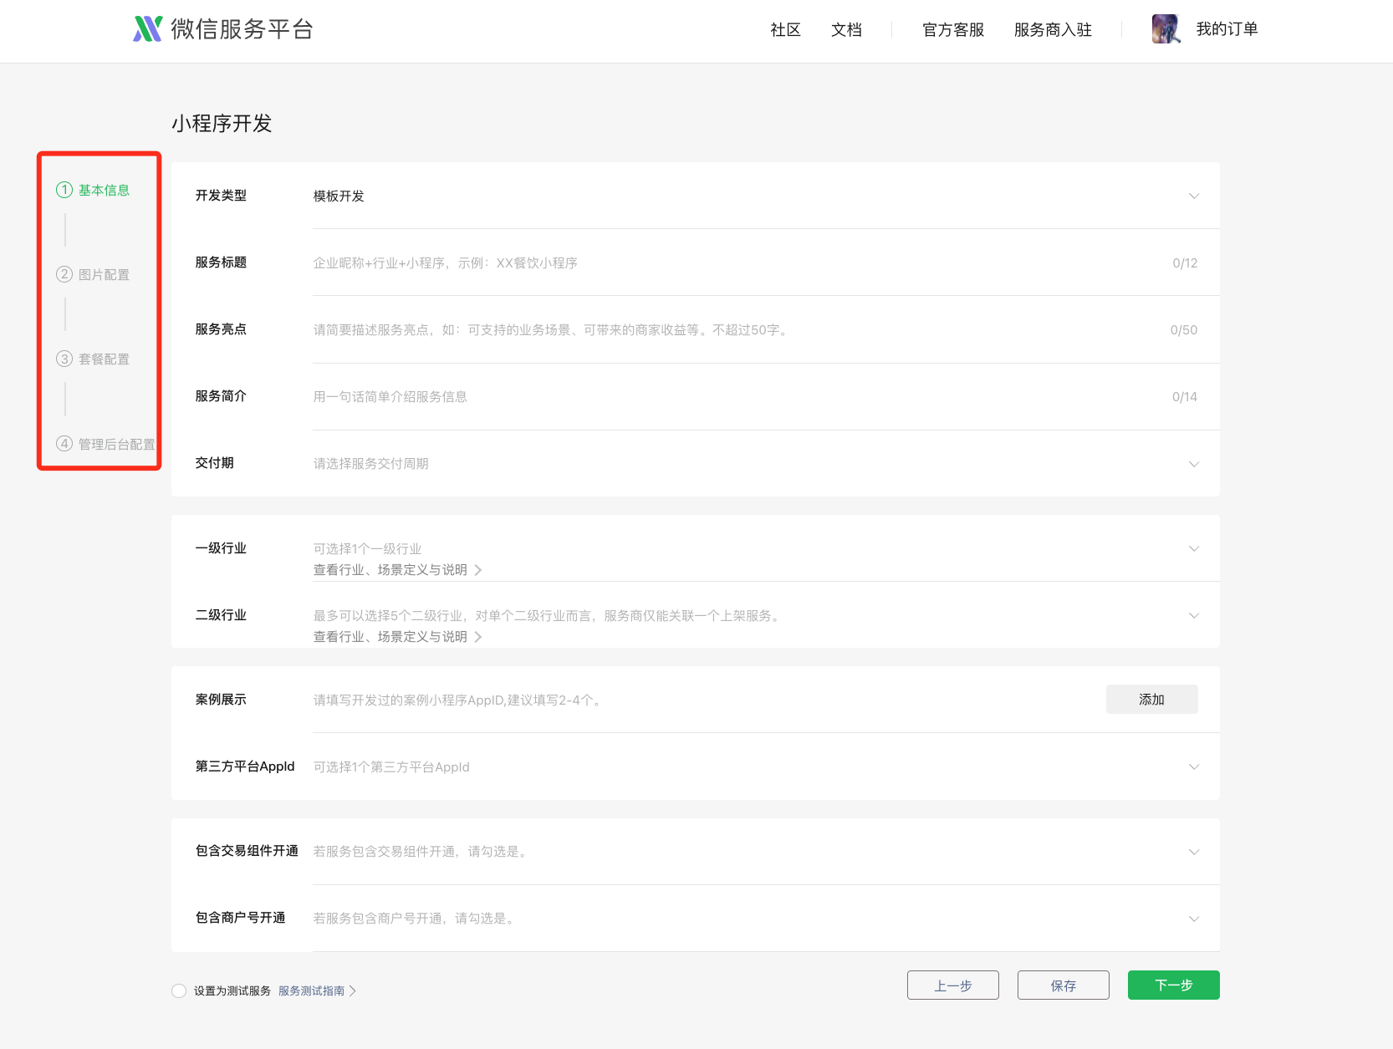Go to step 4 管理后台配置
Image resolution: width=1393 pixels, height=1049 pixels.
(115, 444)
